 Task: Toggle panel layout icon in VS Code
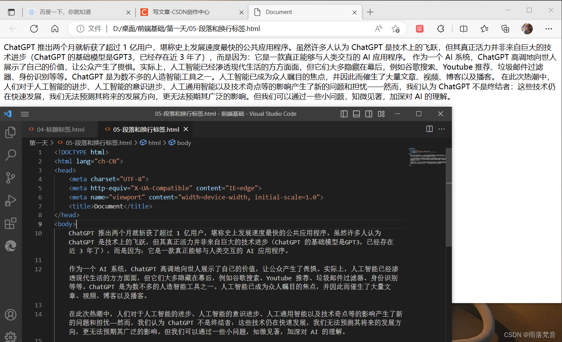(357, 114)
